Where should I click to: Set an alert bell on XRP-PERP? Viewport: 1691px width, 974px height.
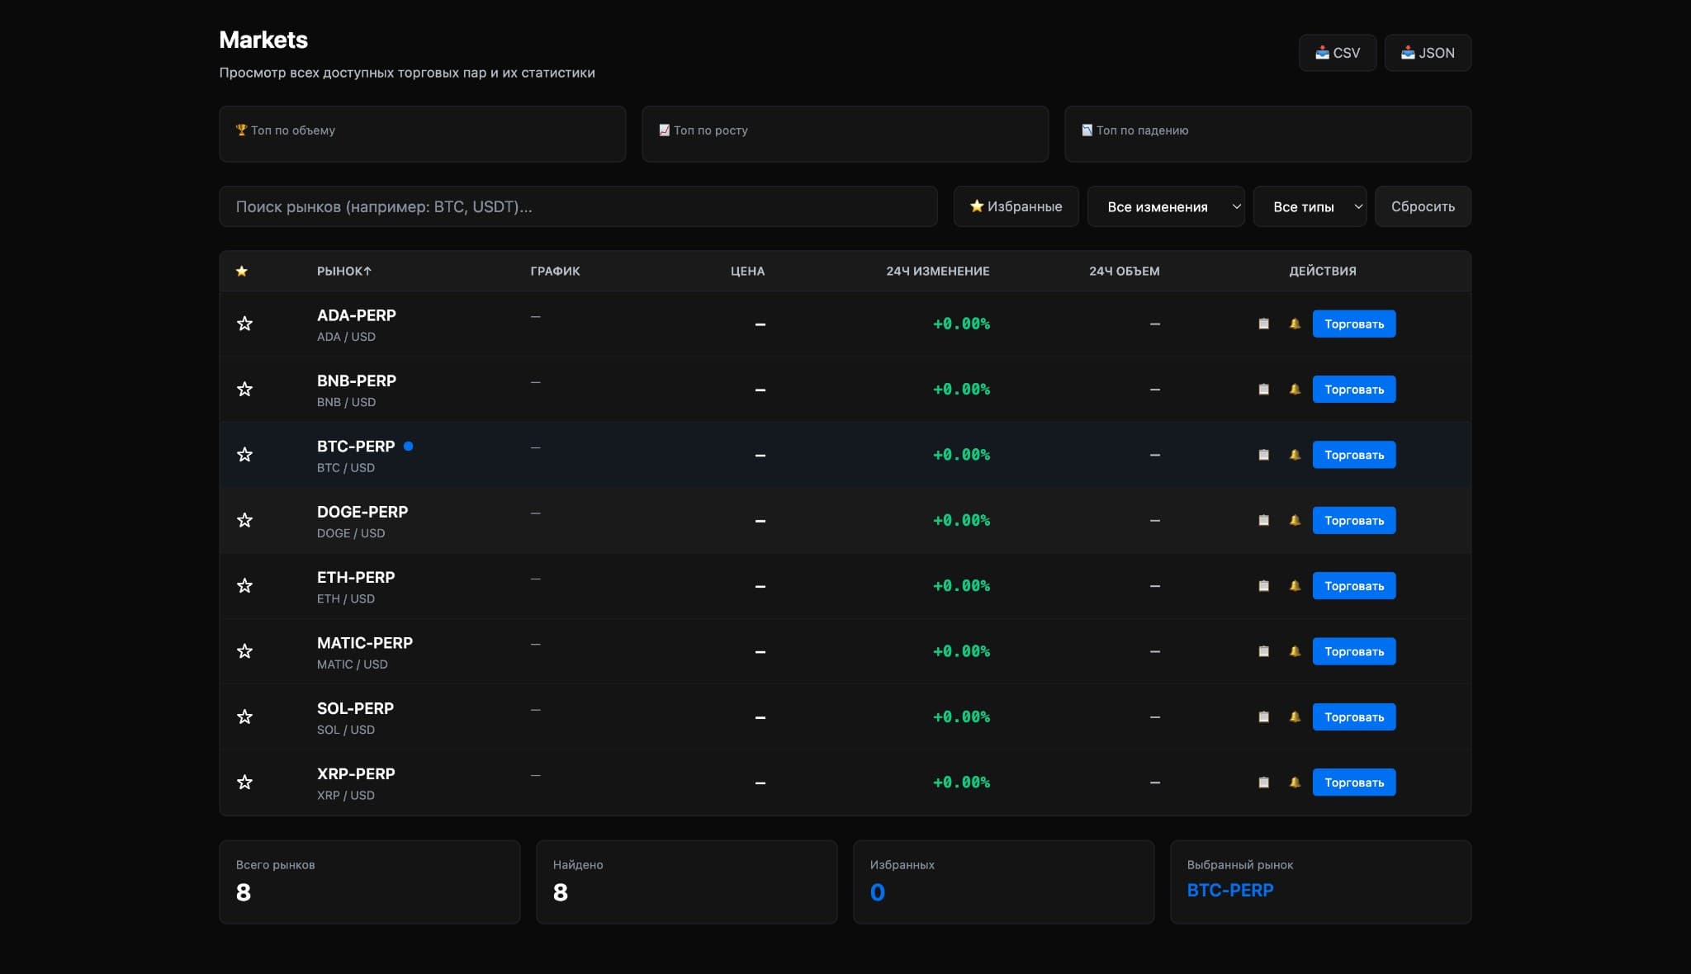[x=1295, y=782]
